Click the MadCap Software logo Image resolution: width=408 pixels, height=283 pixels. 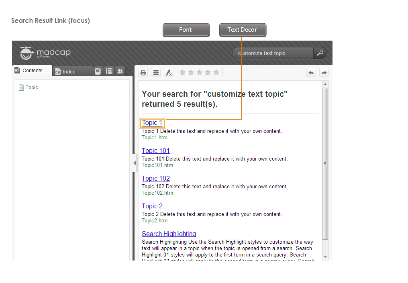45,53
